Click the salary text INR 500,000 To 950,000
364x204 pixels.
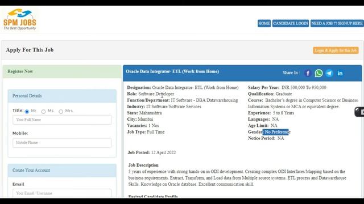point(304,87)
